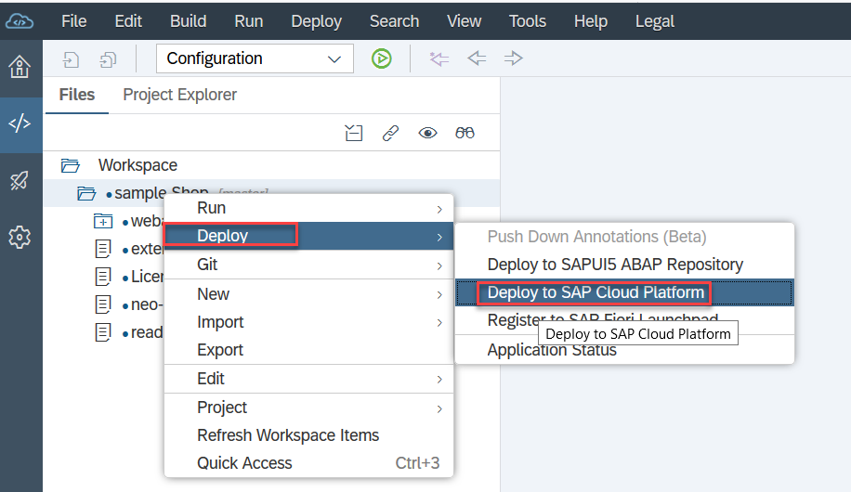Expand the Import submenu arrow
This screenshot has height=492, width=851.
pos(439,323)
